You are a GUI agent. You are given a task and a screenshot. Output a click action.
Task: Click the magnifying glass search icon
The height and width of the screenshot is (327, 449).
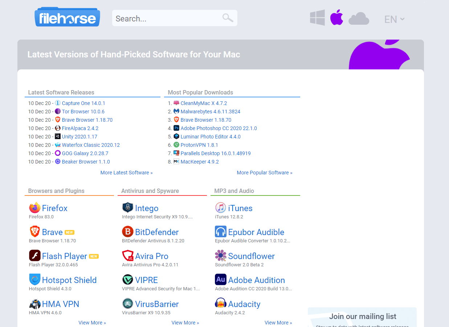pos(228,18)
